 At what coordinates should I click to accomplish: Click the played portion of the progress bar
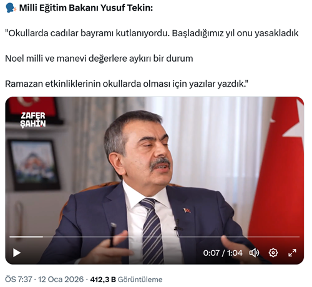click(26, 236)
